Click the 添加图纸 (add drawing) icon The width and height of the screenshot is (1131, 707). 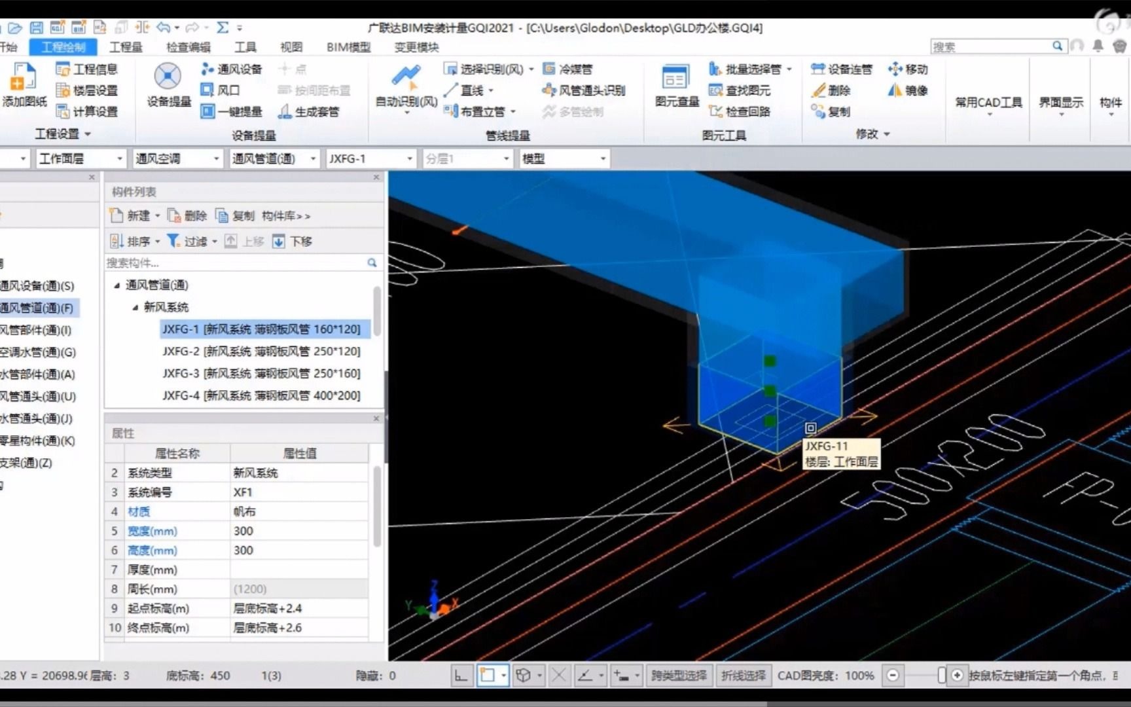click(x=24, y=77)
